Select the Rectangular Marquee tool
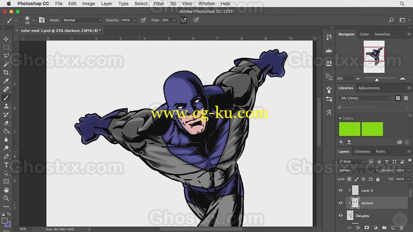413x232 pixels. tap(6, 47)
